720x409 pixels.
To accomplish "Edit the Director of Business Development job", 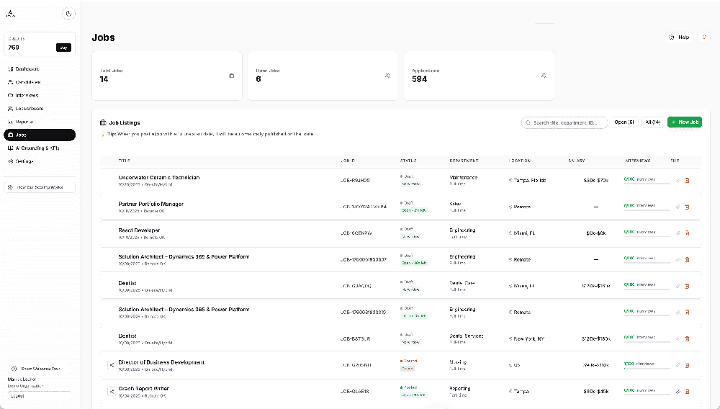I will (x=678, y=365).
